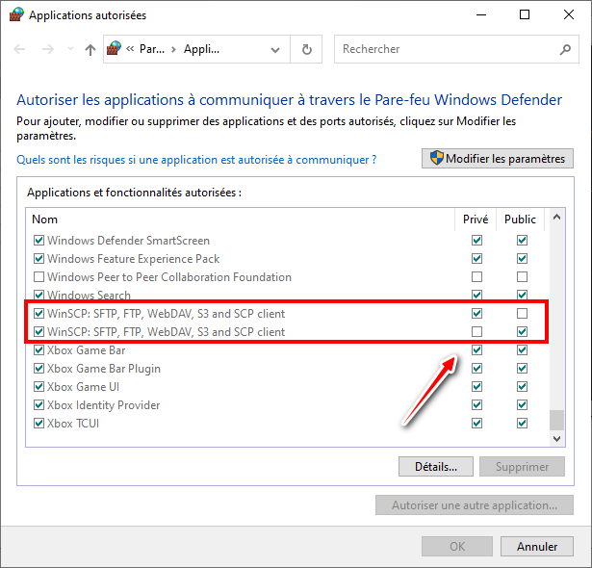Enable Windows Peer to Peer Collaboration Foundation
The width and height of the screenshot is (592, 568).
click(39, 277)
